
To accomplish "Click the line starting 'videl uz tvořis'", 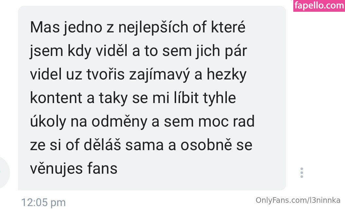I will tap(138, 75).
